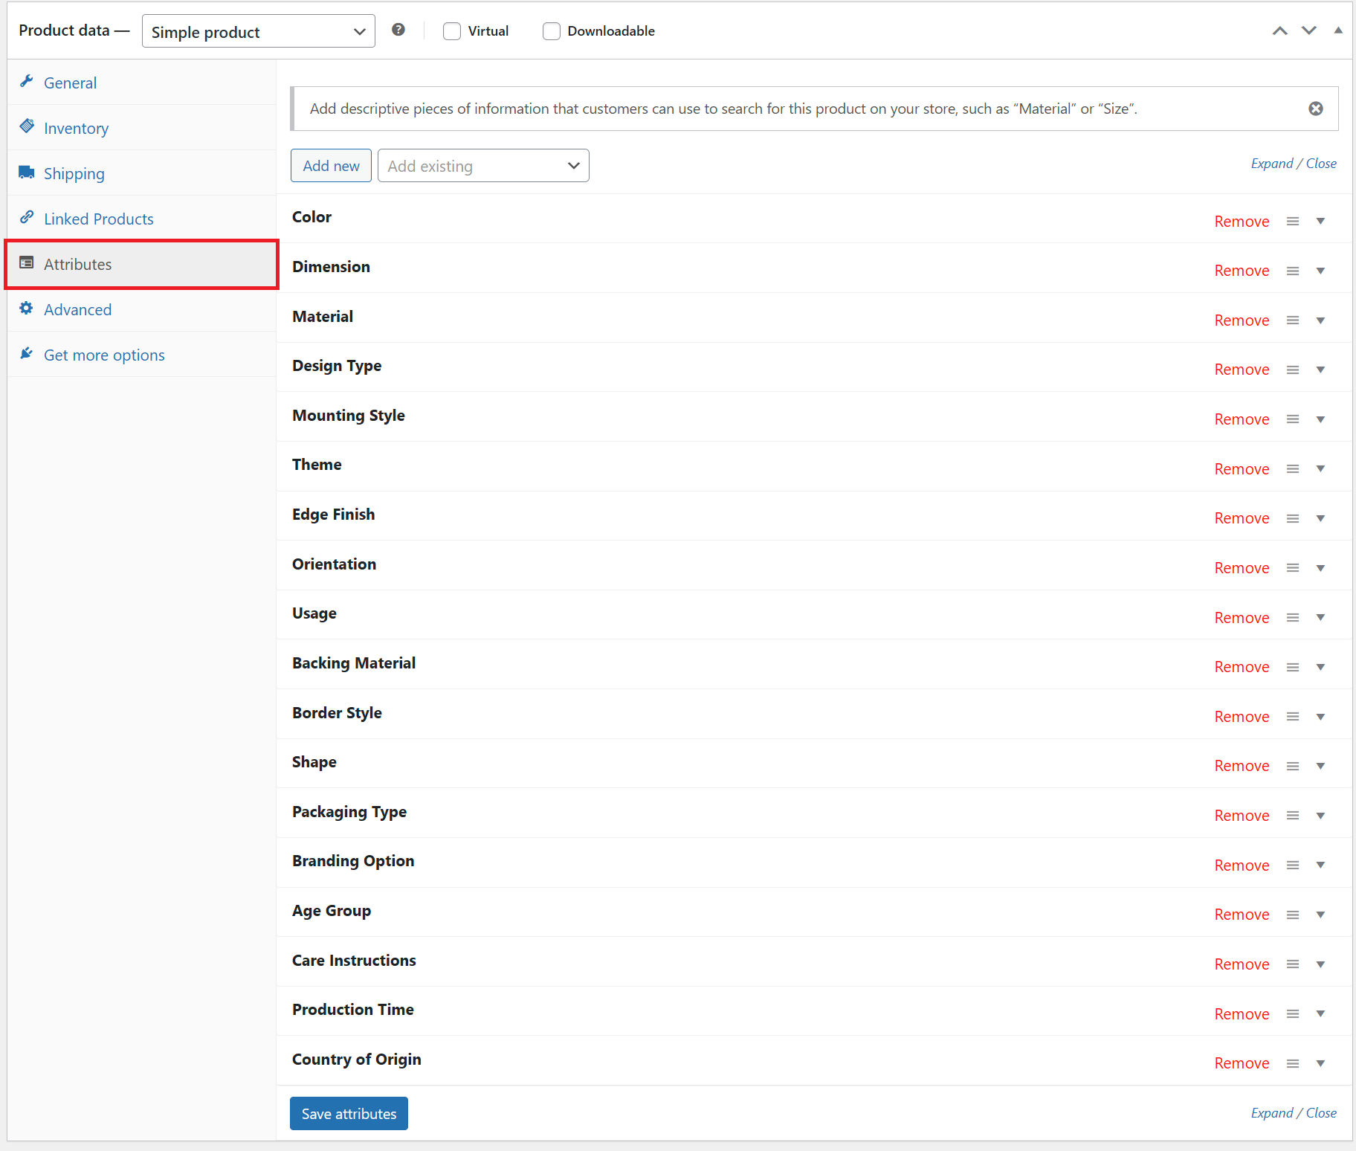Collapse the Product data panel triangle
Viewport: 1356px width, 1151px height.
pos(1338,30)
